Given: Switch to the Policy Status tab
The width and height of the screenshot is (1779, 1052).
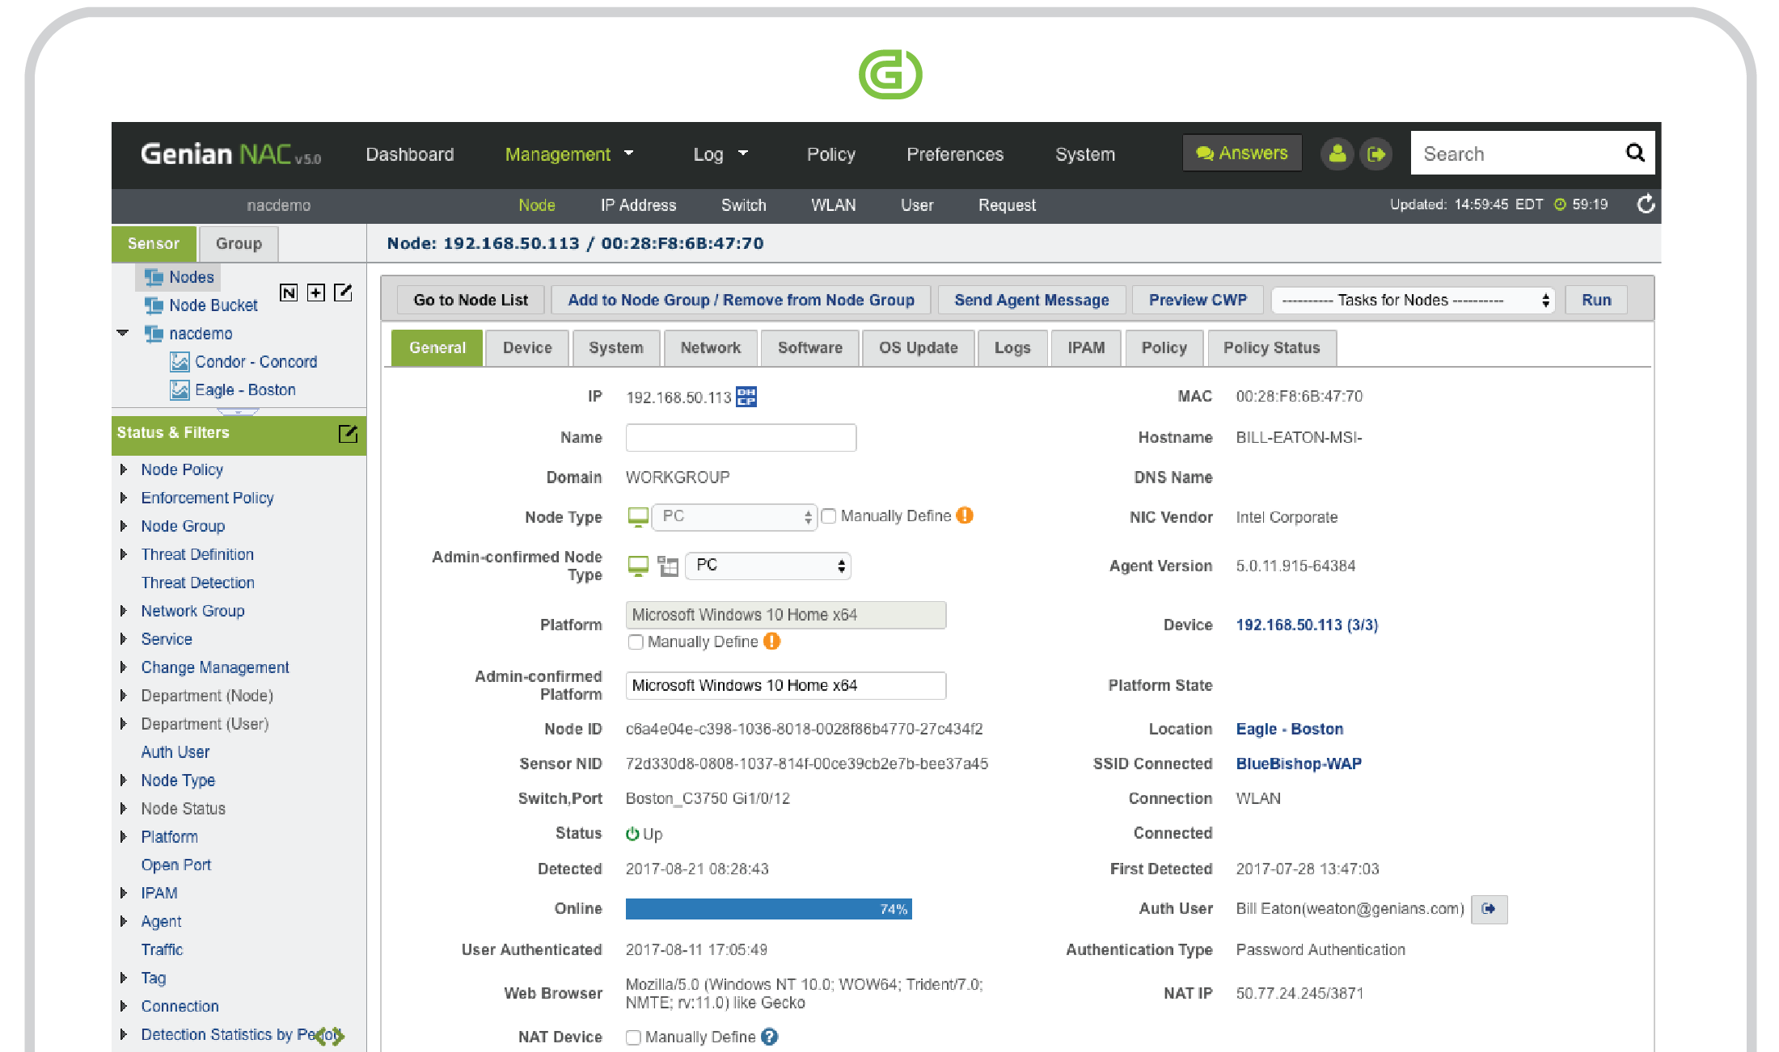Looking at the screenshot, I should [x=1271, y=348].
